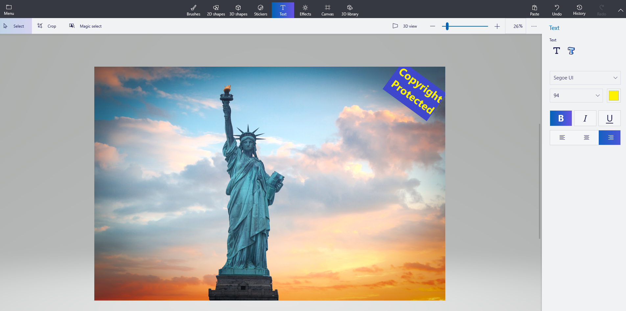Open the History panel
Screen dimensions: 626x311
click(x=579, y=10)
